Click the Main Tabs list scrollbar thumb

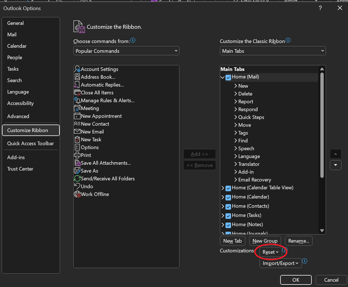point(322,125)
